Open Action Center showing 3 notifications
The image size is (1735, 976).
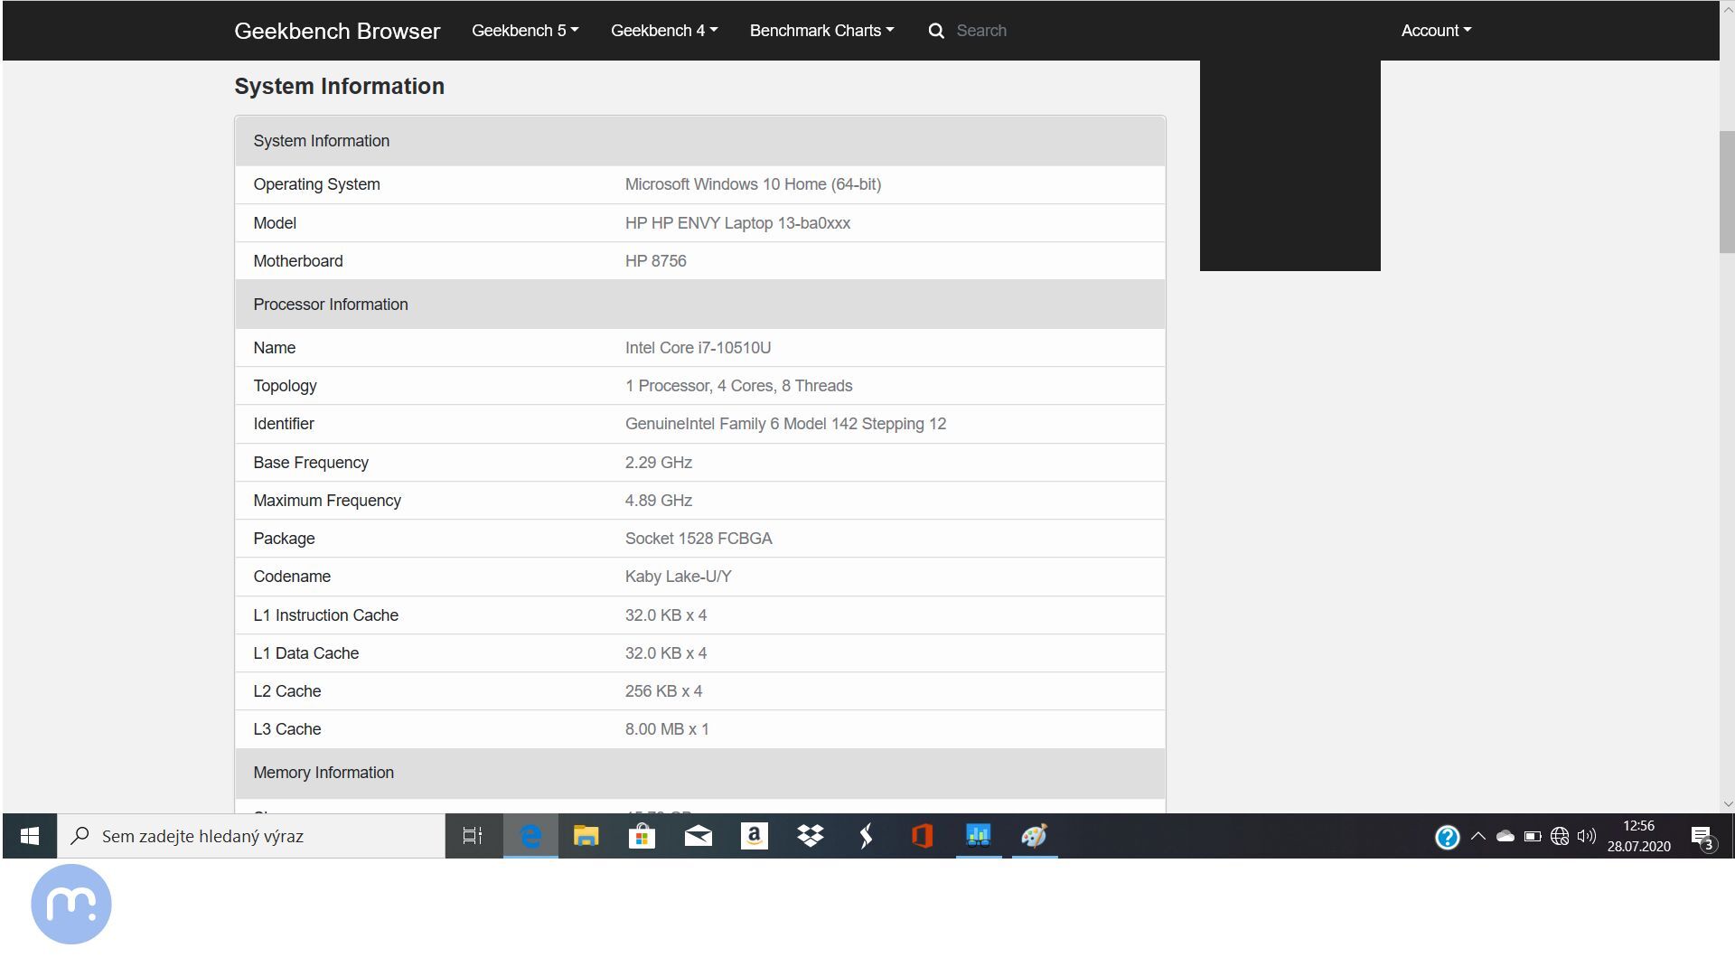(1702, 836)
